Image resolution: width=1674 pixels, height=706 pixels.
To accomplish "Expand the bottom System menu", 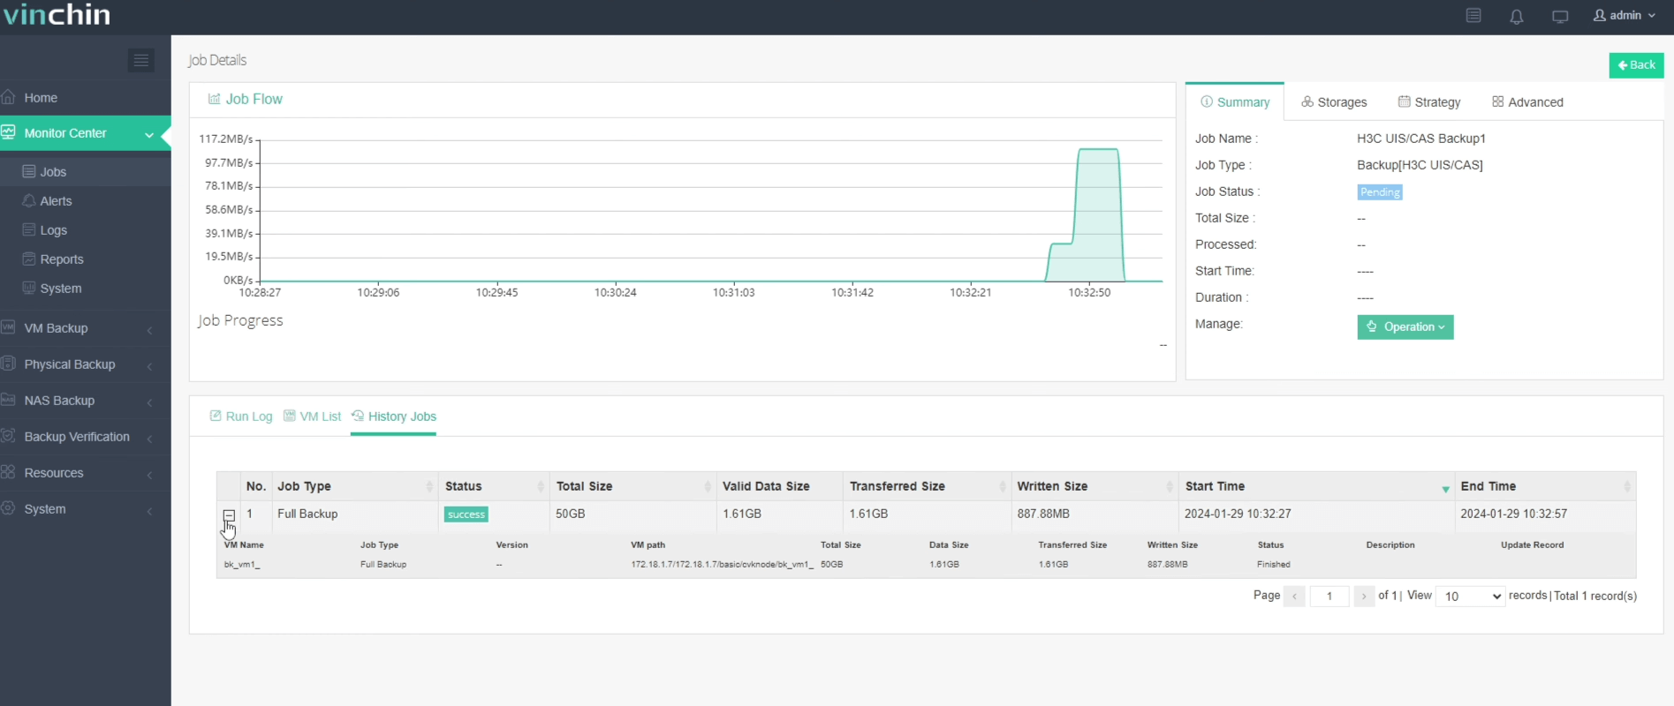I will click(85, 509).
